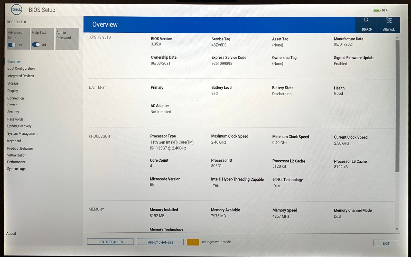Viewport: 411px width, 257px height.
Task: Click AC Adapter Not Installed value
Action: tap(161, 112)
